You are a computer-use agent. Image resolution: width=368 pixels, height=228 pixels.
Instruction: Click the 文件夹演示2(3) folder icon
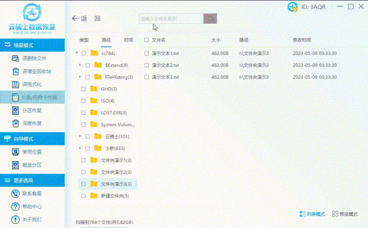click(94, 172)
